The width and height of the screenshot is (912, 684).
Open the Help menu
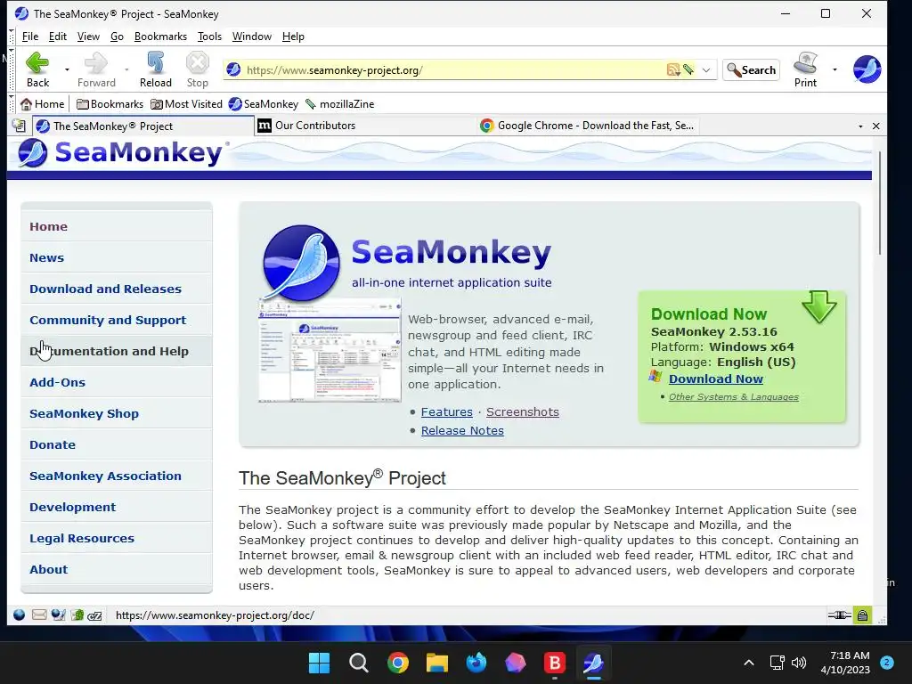tap(293, 37)
